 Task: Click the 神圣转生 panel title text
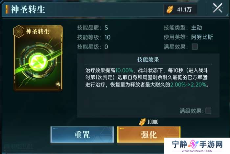28,10
